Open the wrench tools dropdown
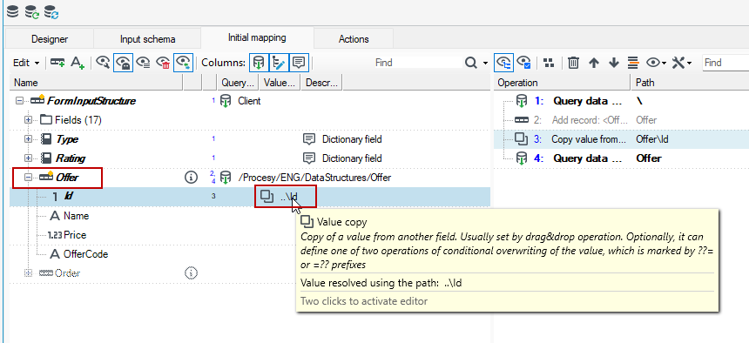Viewport: 749px width, 343px height. pyautogui.click(x=682, y=63)
